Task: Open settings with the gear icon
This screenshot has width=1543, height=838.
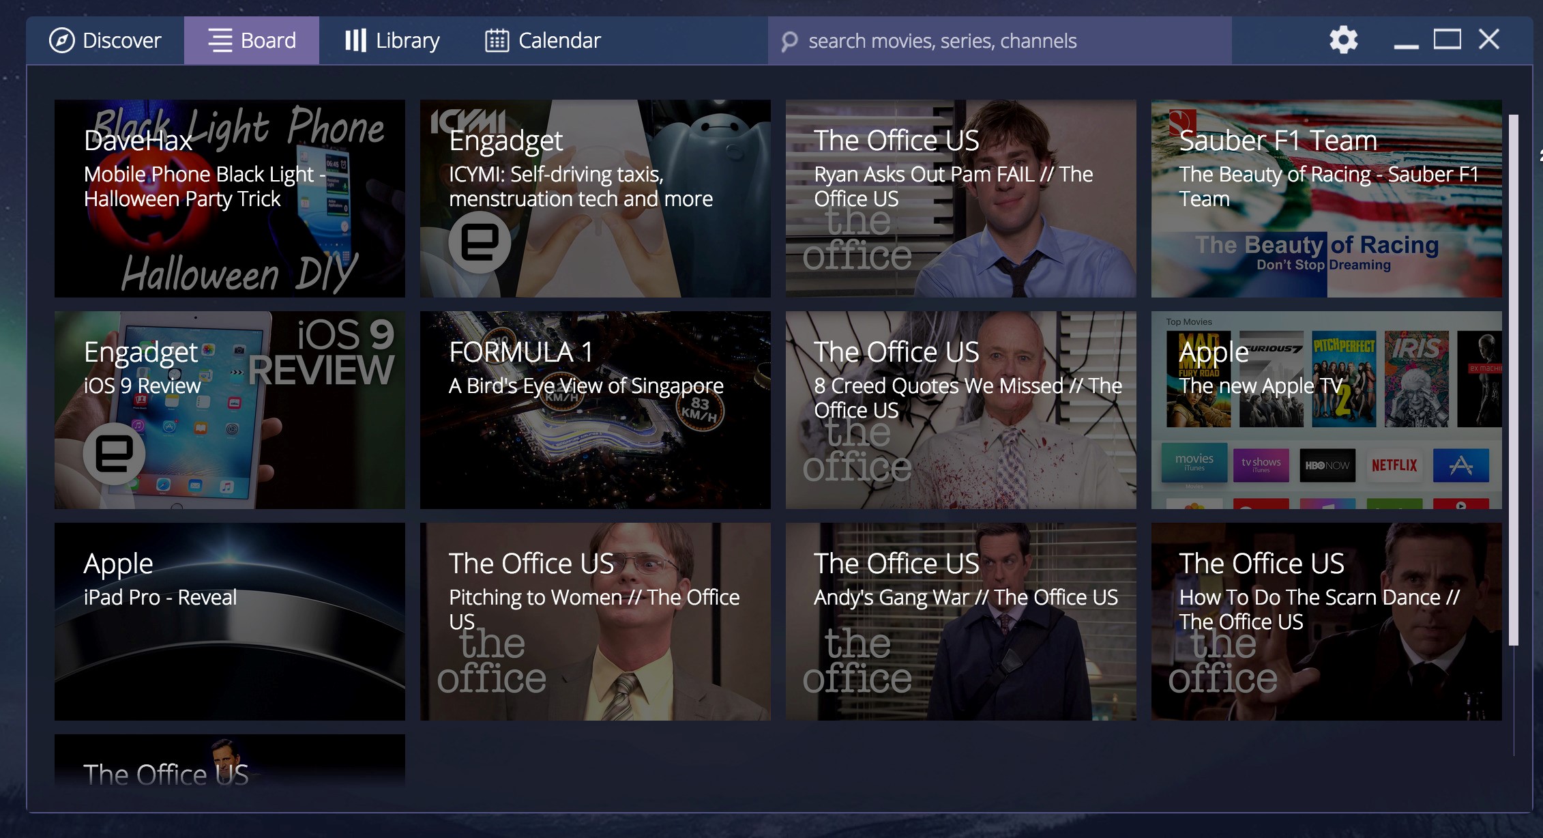Action: [x=1343, y=40]
